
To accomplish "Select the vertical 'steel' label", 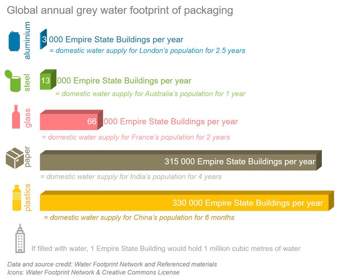I will [27, 83].
